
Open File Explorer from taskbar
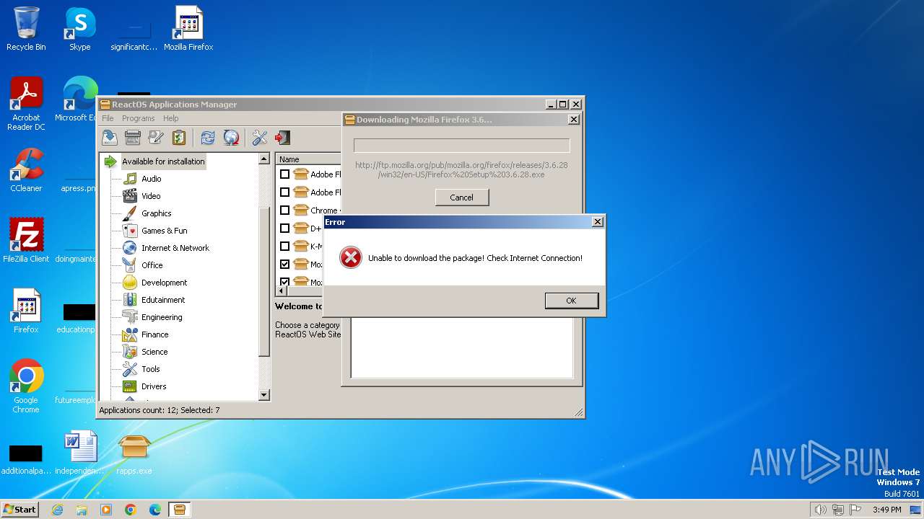coord(82,510)
